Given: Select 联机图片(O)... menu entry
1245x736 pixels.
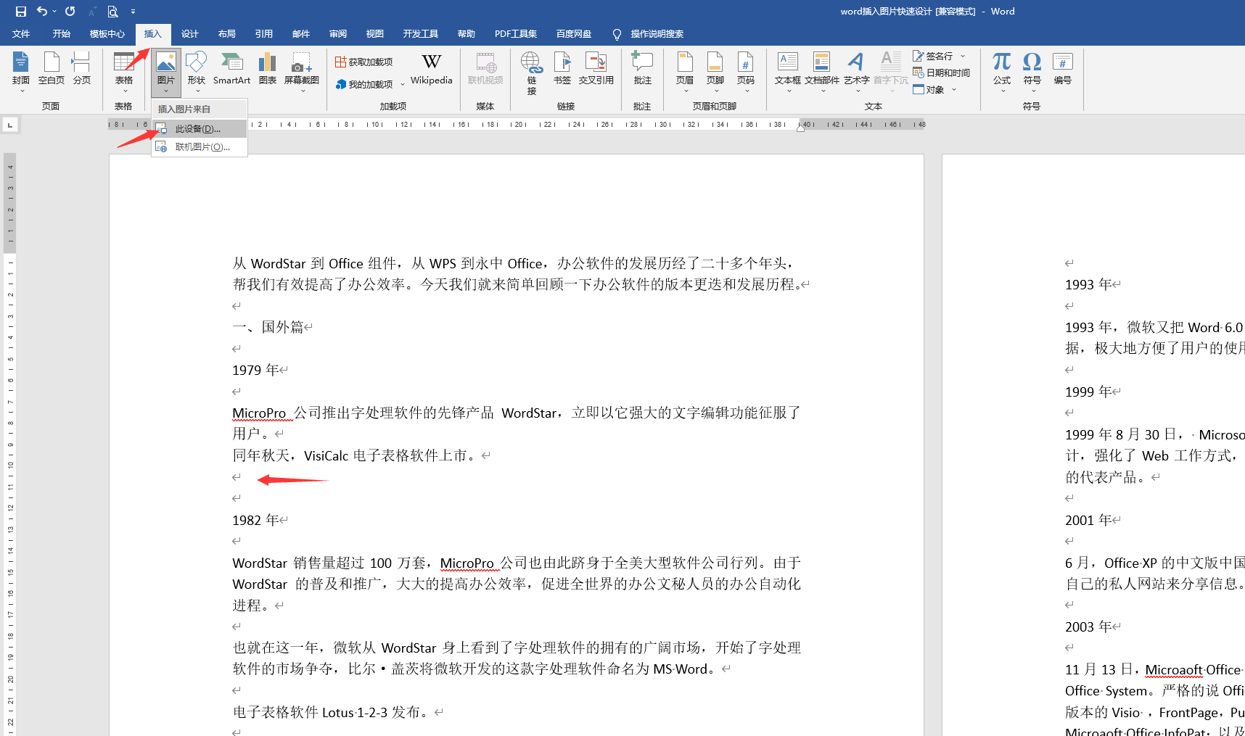Looking at the screenshot, I should [202, 147].
